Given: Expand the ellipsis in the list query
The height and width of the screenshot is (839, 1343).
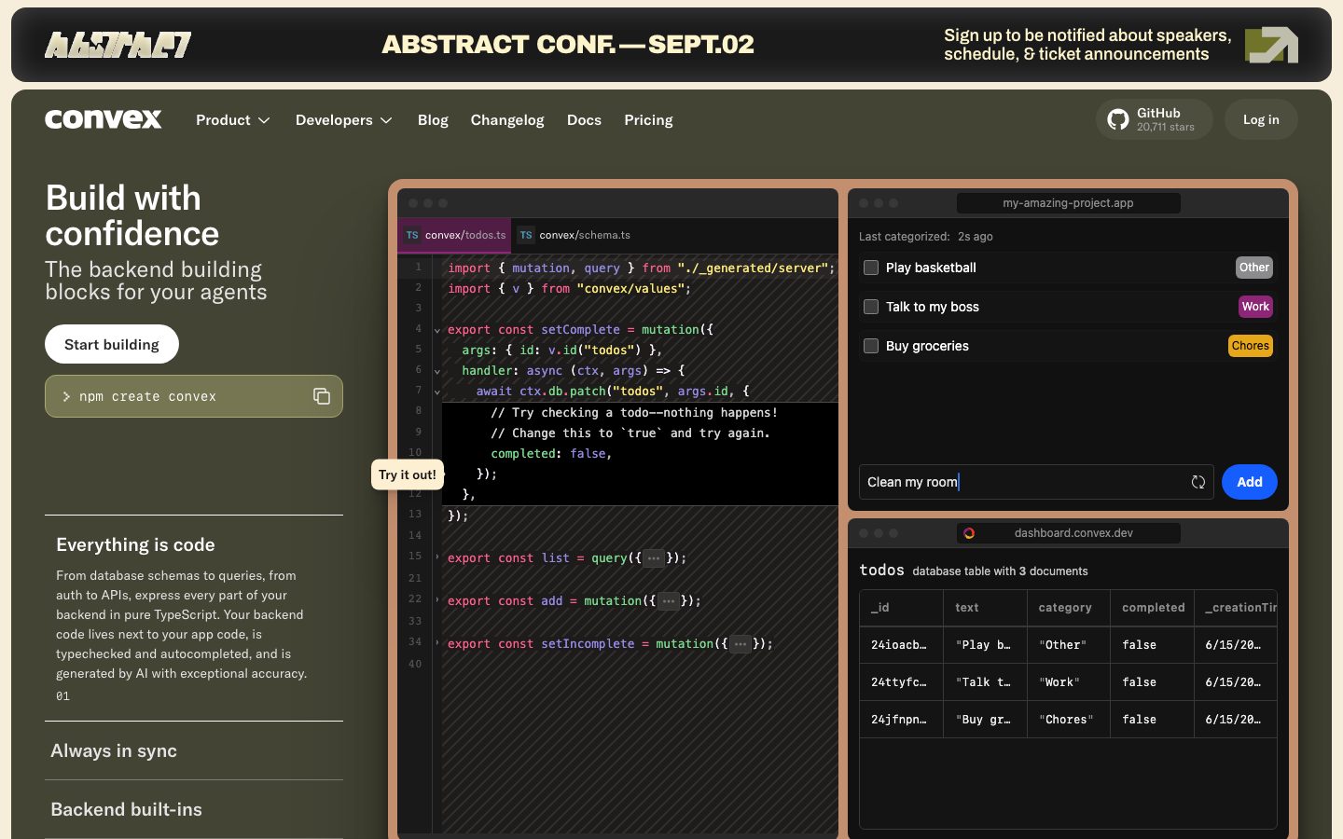Looking at the screenshot, I should point(654,558).
